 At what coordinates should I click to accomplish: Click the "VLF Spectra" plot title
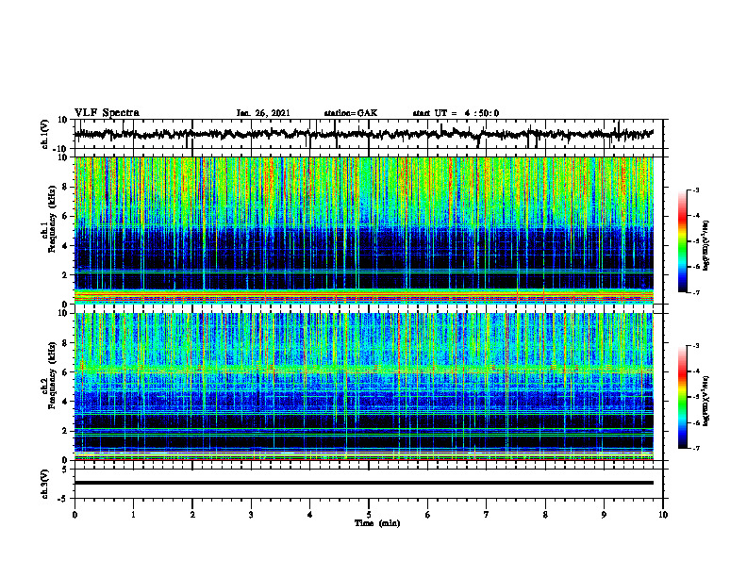(107, 113)
